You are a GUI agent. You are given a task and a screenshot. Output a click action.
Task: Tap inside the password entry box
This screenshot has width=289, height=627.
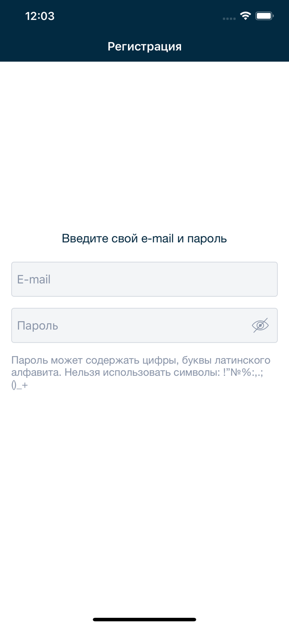(125, 325)
